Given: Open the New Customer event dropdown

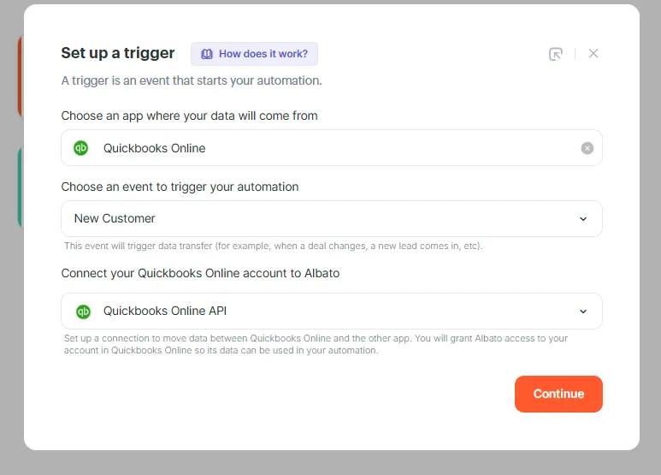Looking at the screenshot, I should 331,219.
